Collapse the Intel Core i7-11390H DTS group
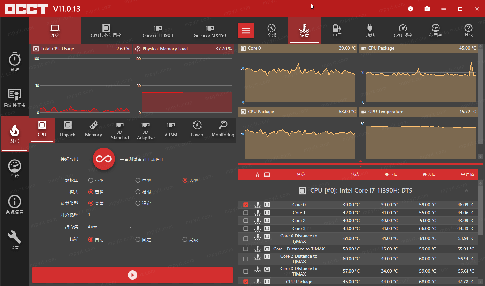 (x=467, y=191)
